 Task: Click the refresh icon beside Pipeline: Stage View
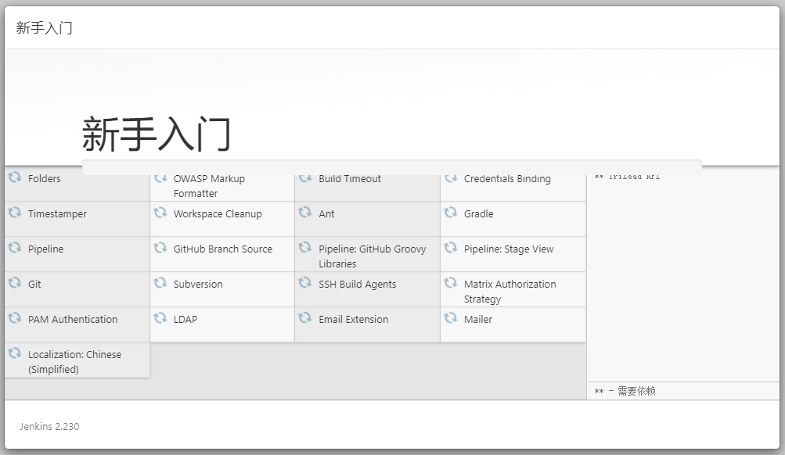click(451, 248)
